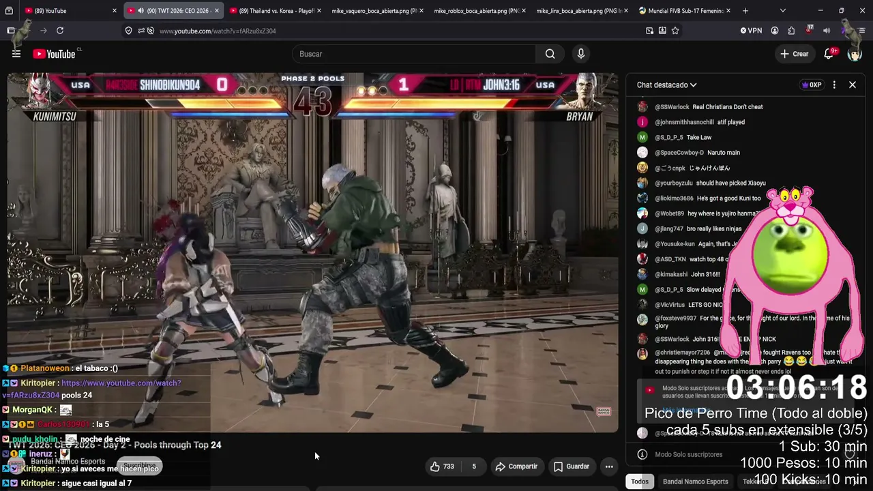Open the browser sidebar panel icon
This screenshot has height=491, width=873.
[x=11, y=31]
